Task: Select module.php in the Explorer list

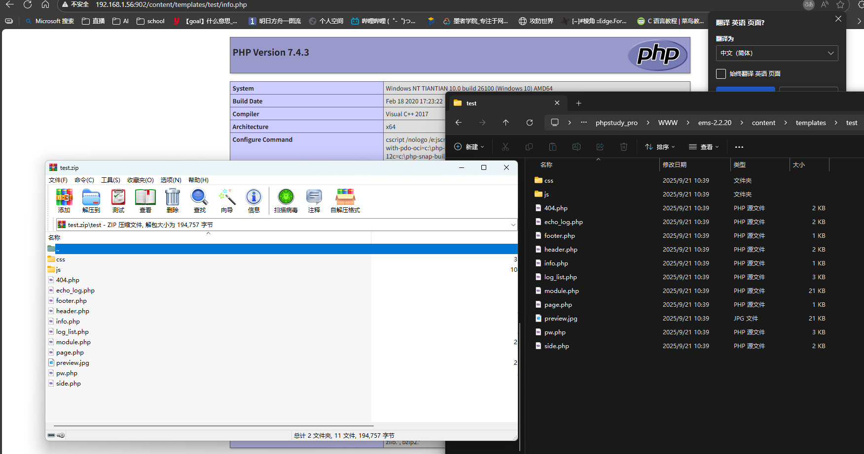Action: [561, 291]
